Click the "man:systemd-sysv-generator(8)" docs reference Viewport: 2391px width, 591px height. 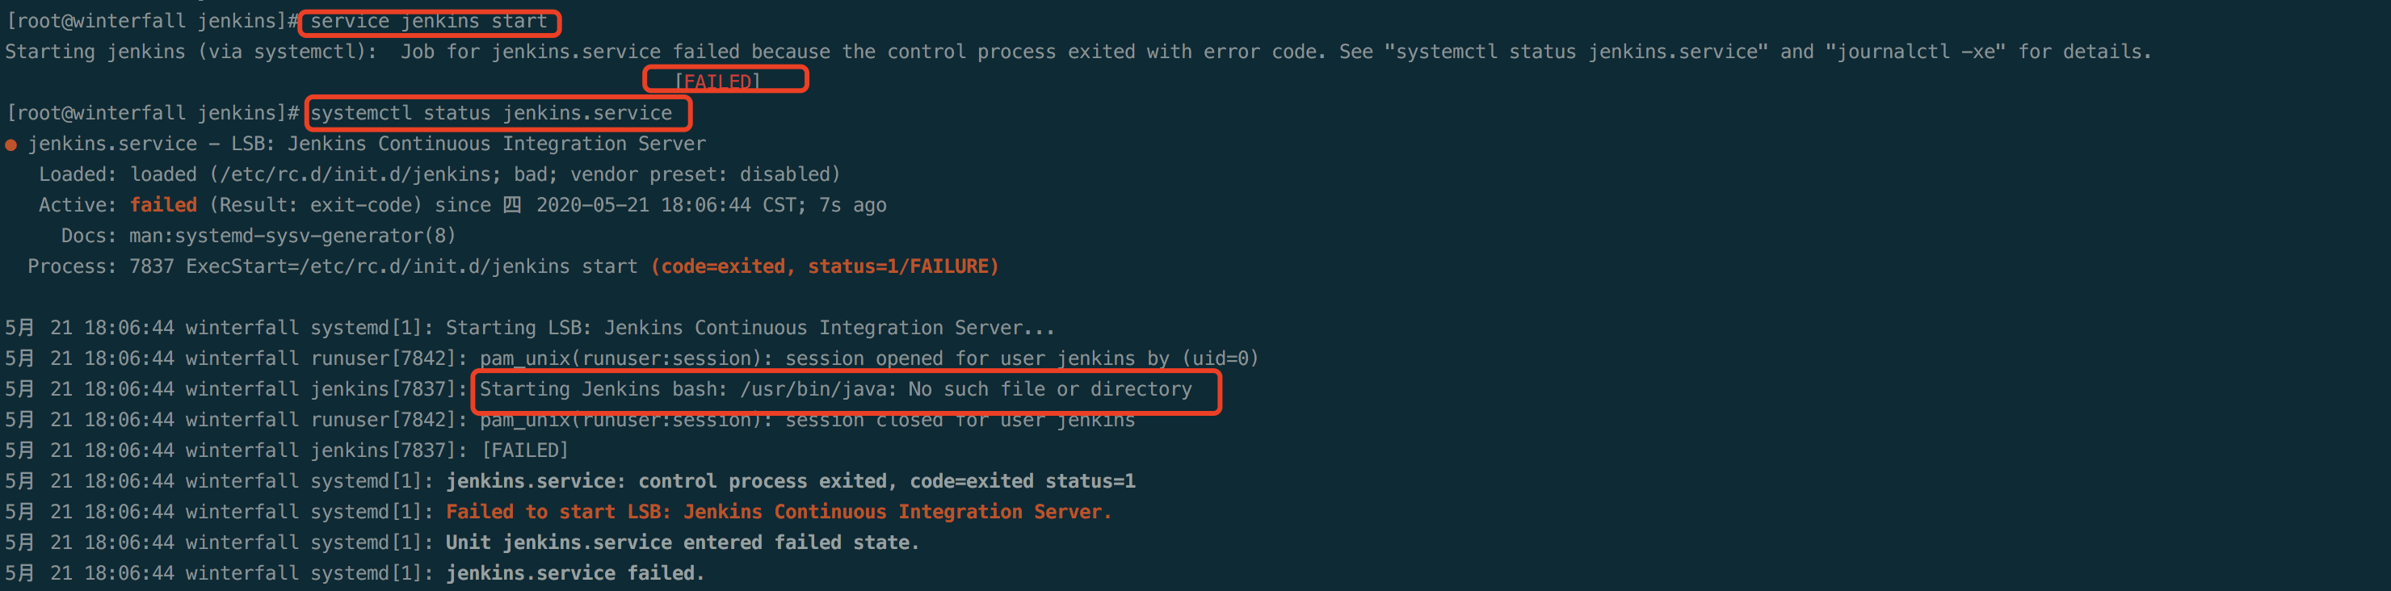(292, 236)
